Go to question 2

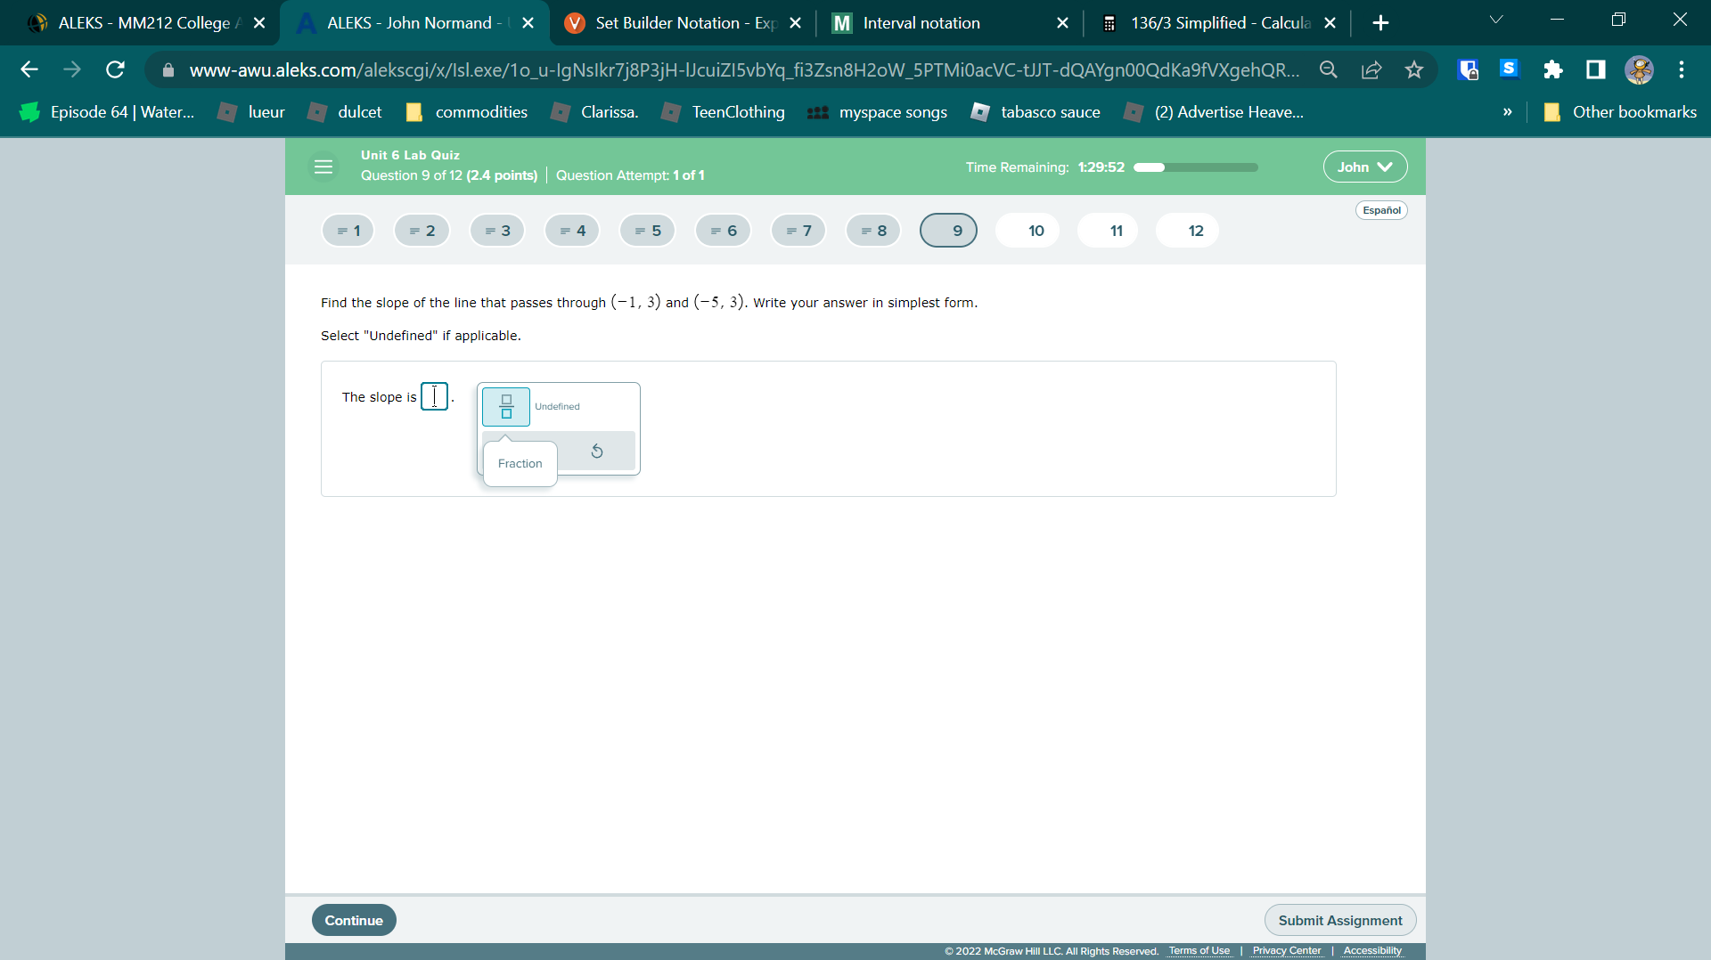(422, 231)
